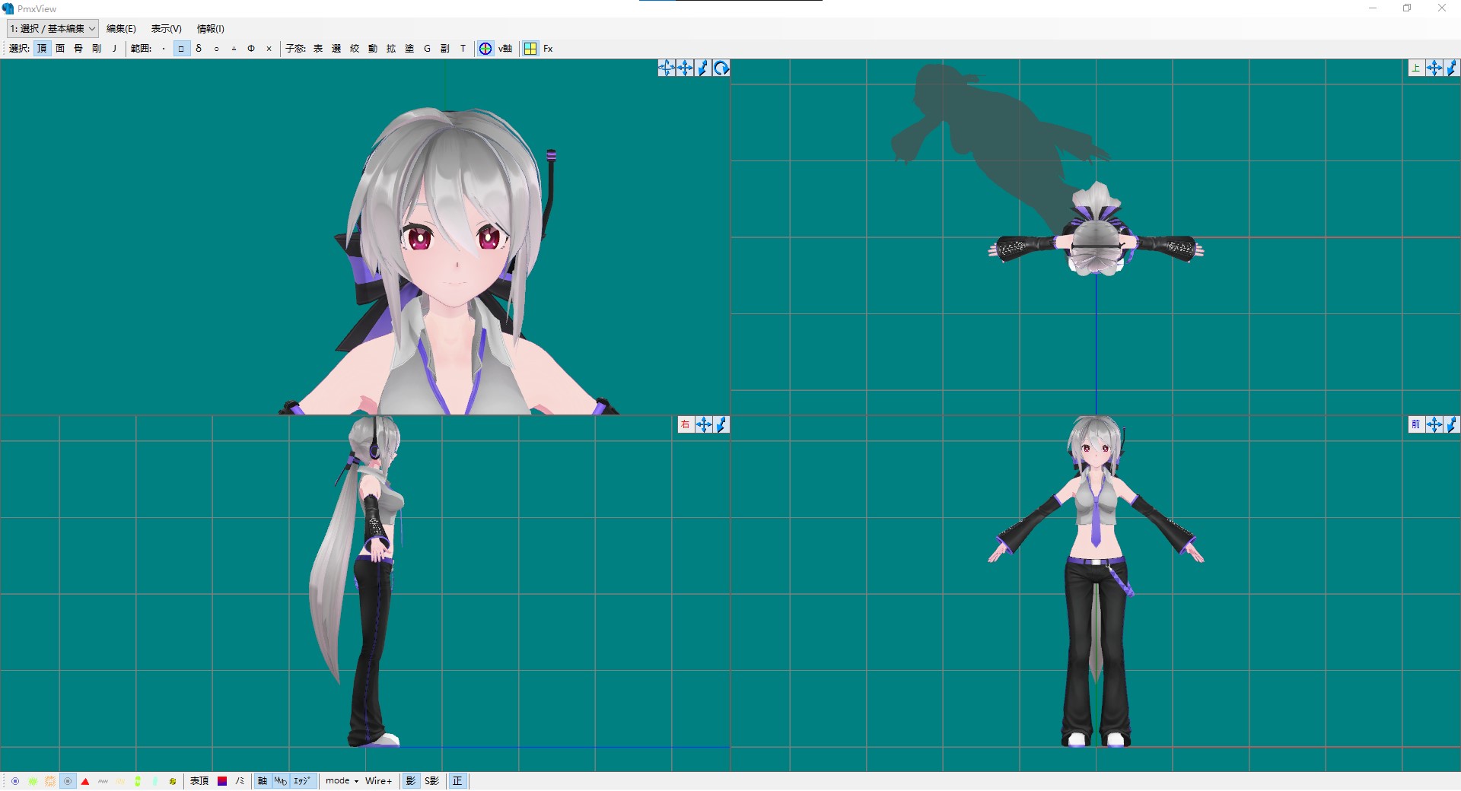
Task: Open the 編集(E) menu
Action: [x=120, y=28]
